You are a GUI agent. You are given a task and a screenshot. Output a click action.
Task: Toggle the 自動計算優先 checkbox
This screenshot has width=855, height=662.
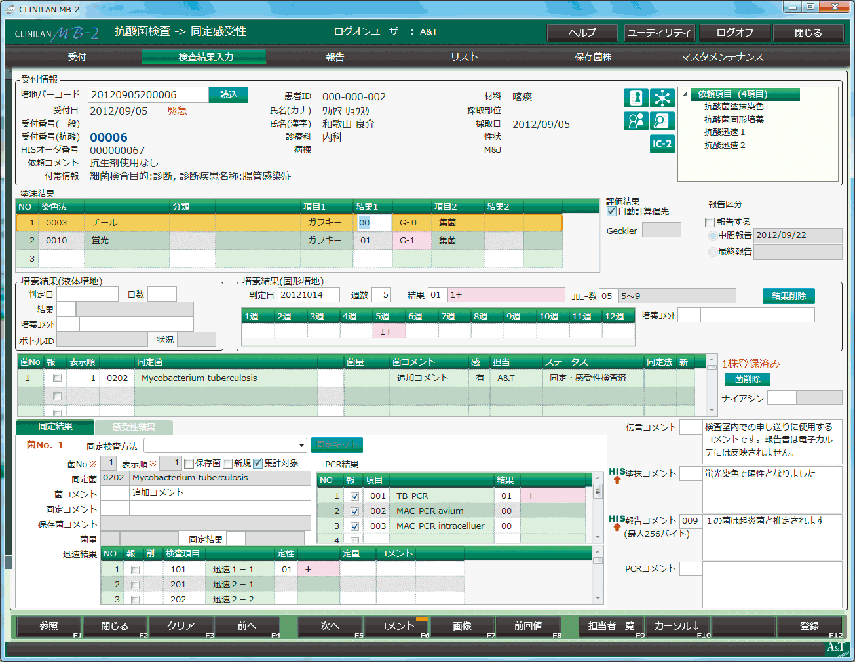click(612, 212)
